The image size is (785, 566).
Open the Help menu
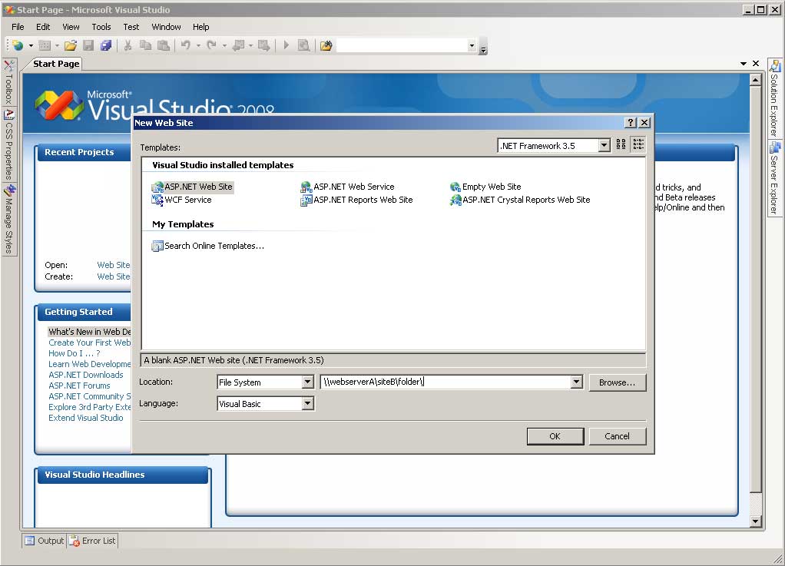click(200, 27)
